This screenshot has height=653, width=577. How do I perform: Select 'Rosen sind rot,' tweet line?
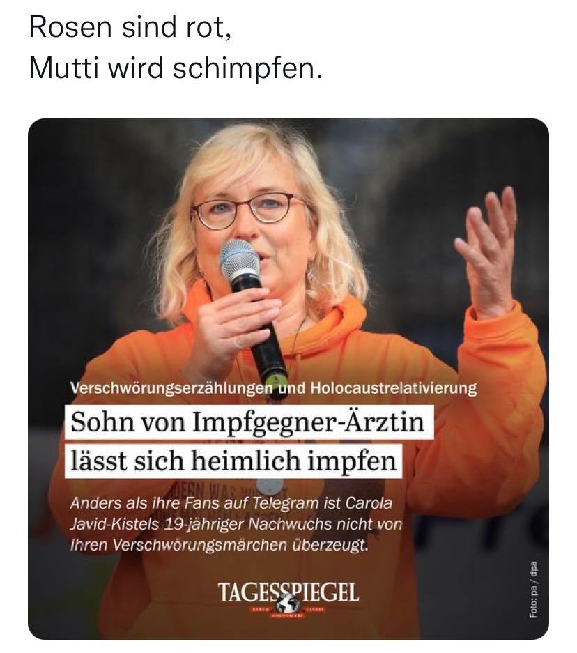(x=130, y=28)
